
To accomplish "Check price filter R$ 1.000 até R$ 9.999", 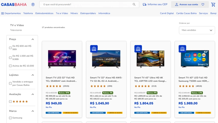I will pos(10,58).
